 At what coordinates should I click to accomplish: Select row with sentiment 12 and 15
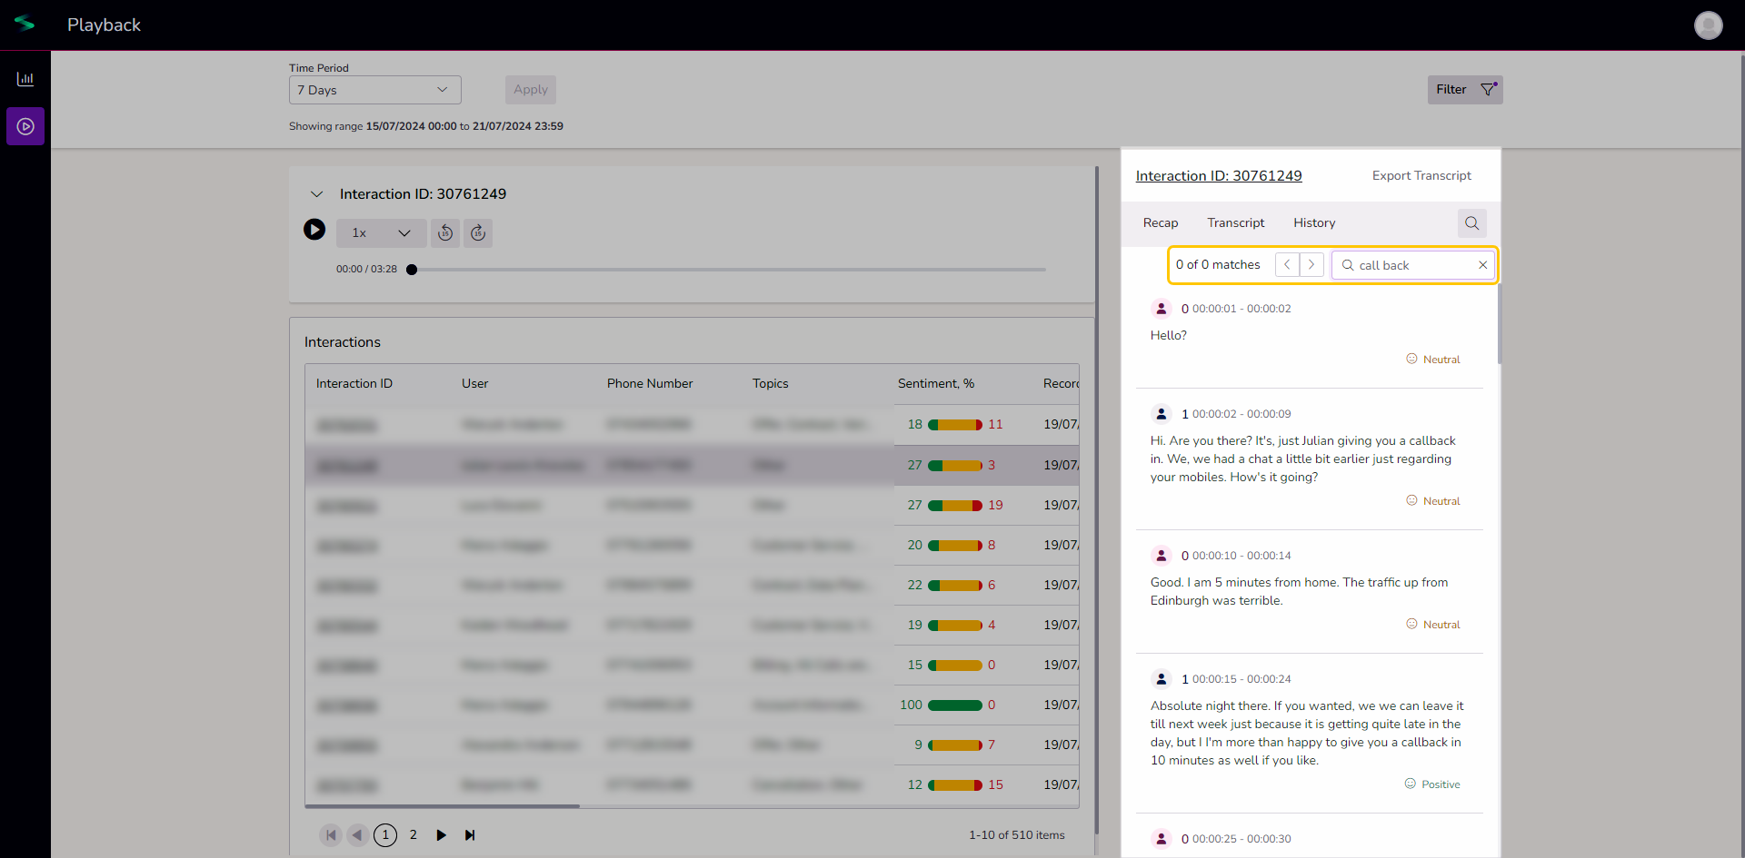(692, 784)
